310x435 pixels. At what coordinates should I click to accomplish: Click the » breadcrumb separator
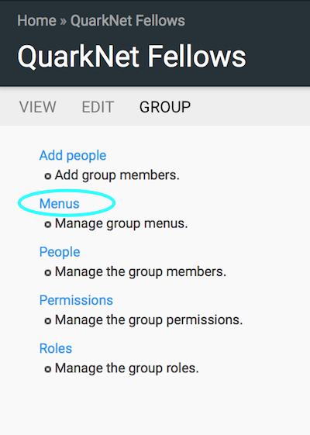coord(64,21)
